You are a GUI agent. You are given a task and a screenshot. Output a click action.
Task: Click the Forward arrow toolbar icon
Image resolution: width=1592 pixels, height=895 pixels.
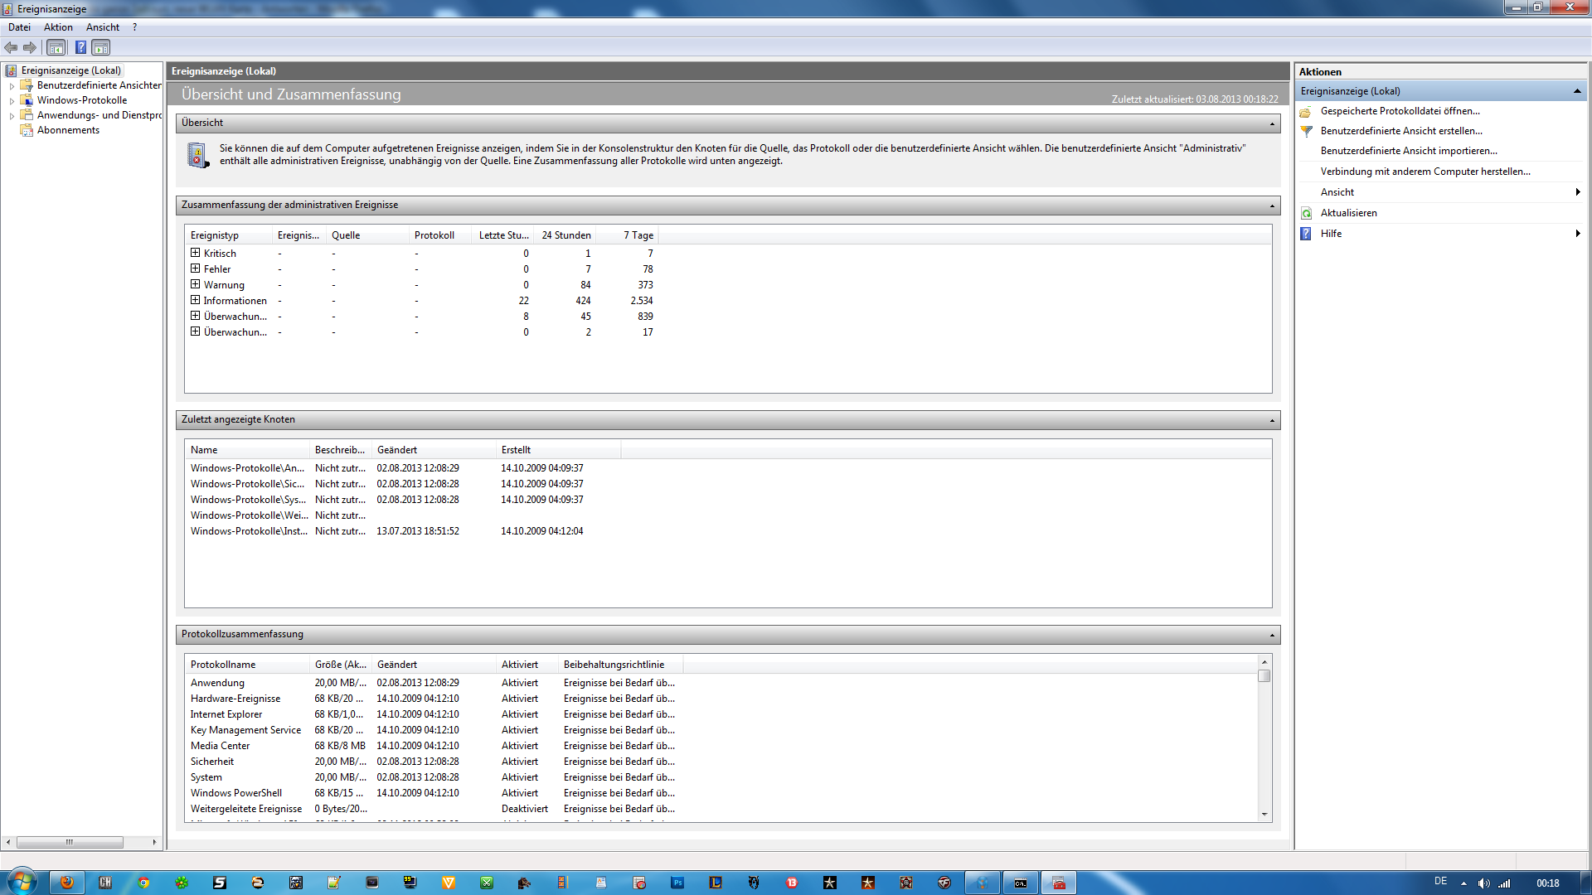(30, 48)
